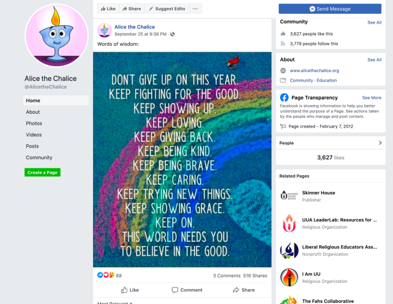The height and width of the screenshot is (304, 393).
Task: Like the post with thumbs-up button
Action: coord(130,290)
